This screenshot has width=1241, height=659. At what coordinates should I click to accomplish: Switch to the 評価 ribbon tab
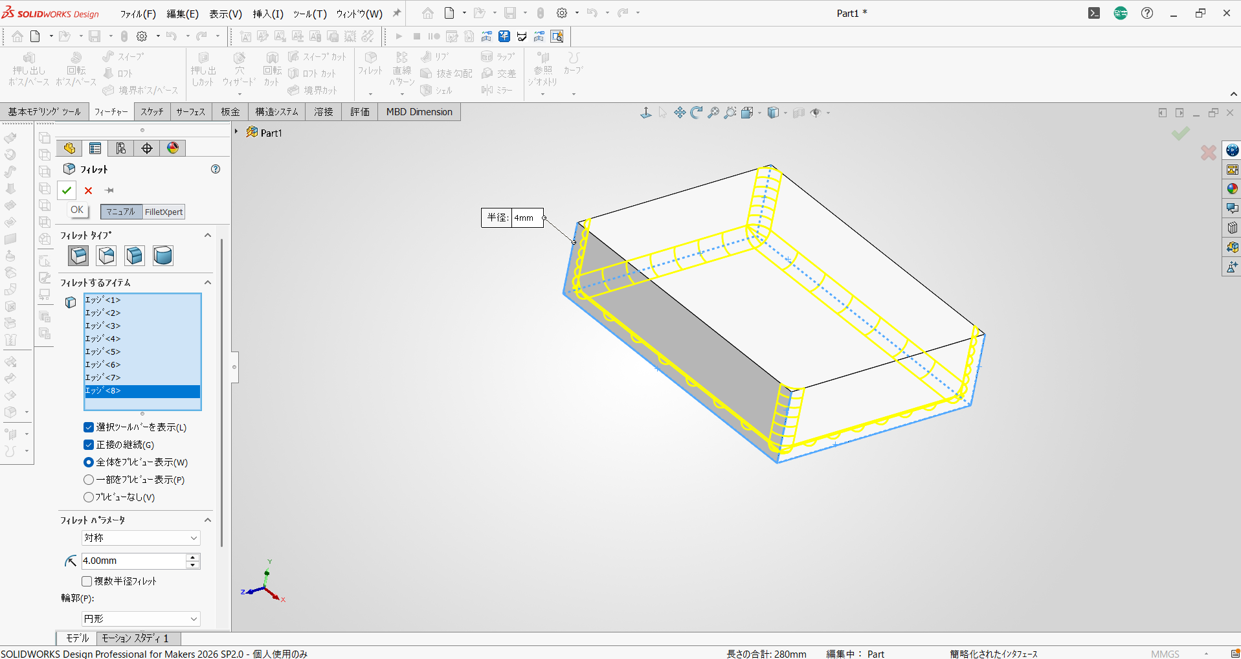(360, 112)
